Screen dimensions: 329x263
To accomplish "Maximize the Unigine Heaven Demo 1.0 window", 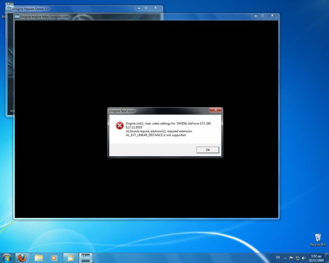I will click(x=146, y=8).
